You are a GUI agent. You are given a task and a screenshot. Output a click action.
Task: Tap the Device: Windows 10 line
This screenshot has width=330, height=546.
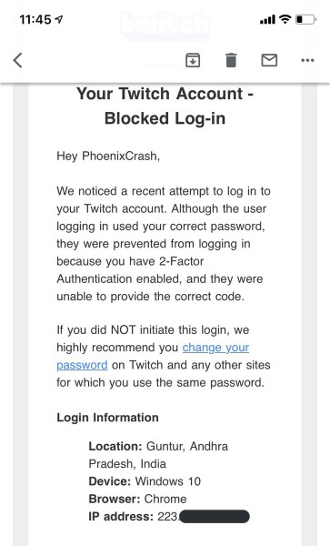pos(145,481)
